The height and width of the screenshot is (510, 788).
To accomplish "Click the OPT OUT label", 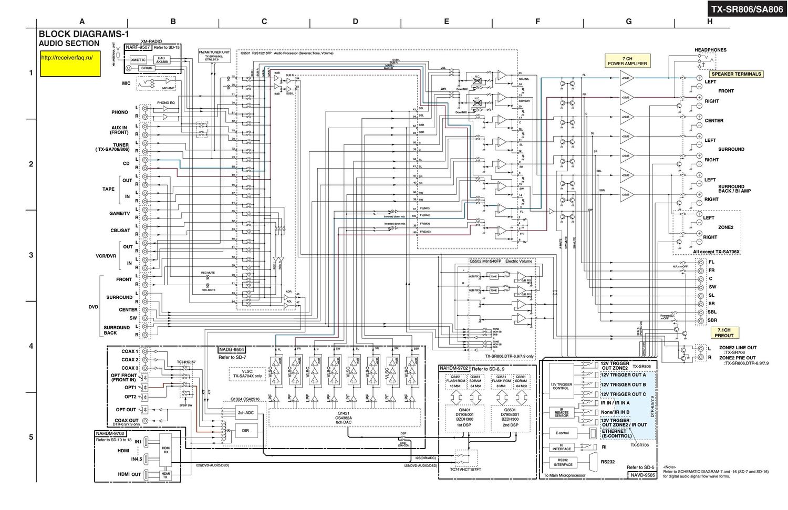I will 126,410.
